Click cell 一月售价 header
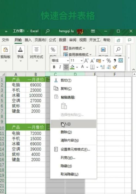136x194 pixels. pos(36,127)
